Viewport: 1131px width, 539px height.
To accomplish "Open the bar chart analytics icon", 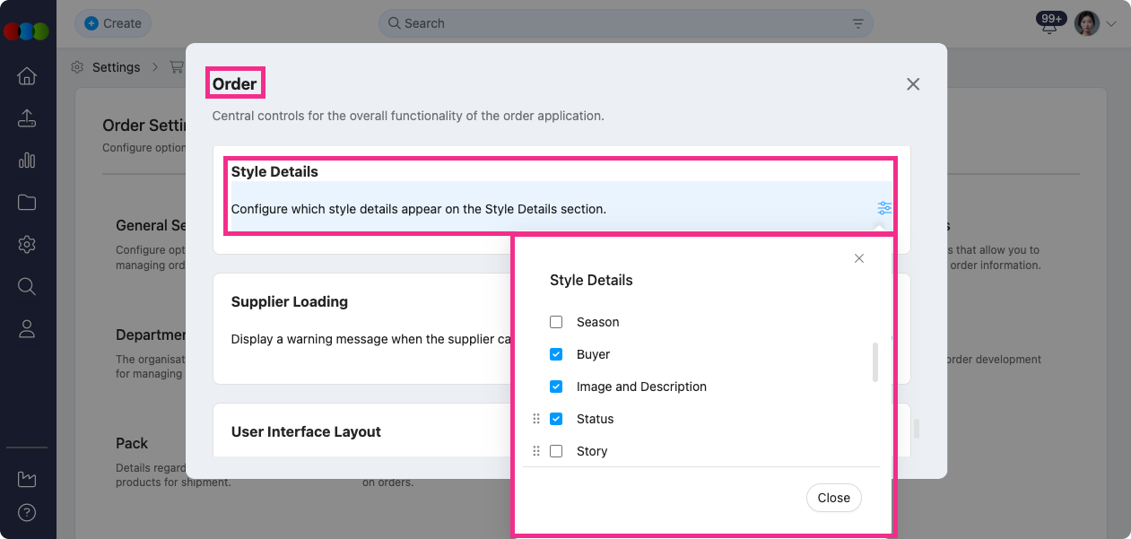I will (27, 161).
